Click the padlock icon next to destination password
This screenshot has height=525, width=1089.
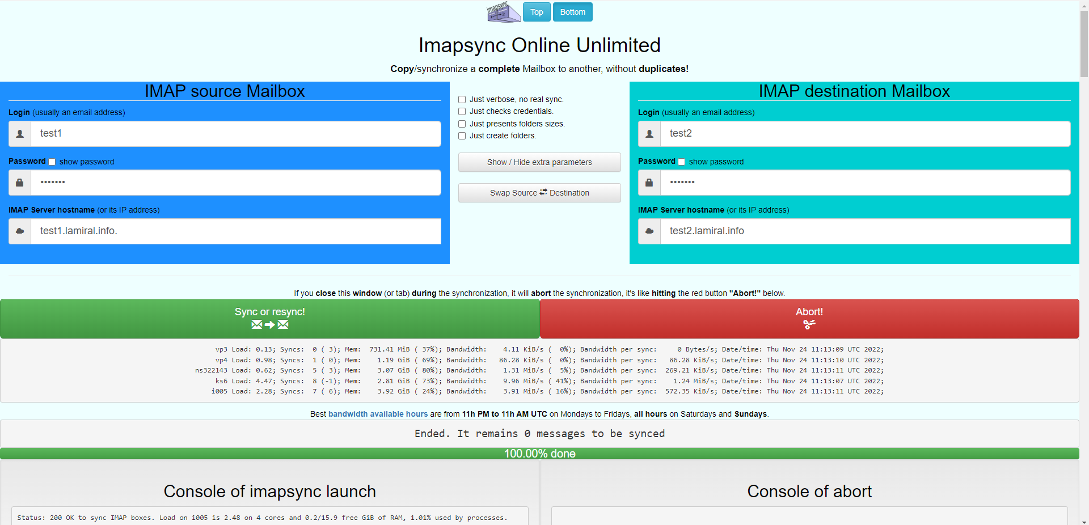pos(649,183)
